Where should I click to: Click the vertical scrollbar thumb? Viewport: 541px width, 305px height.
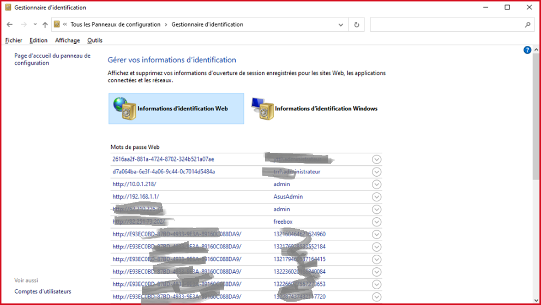tap(536, 116)
